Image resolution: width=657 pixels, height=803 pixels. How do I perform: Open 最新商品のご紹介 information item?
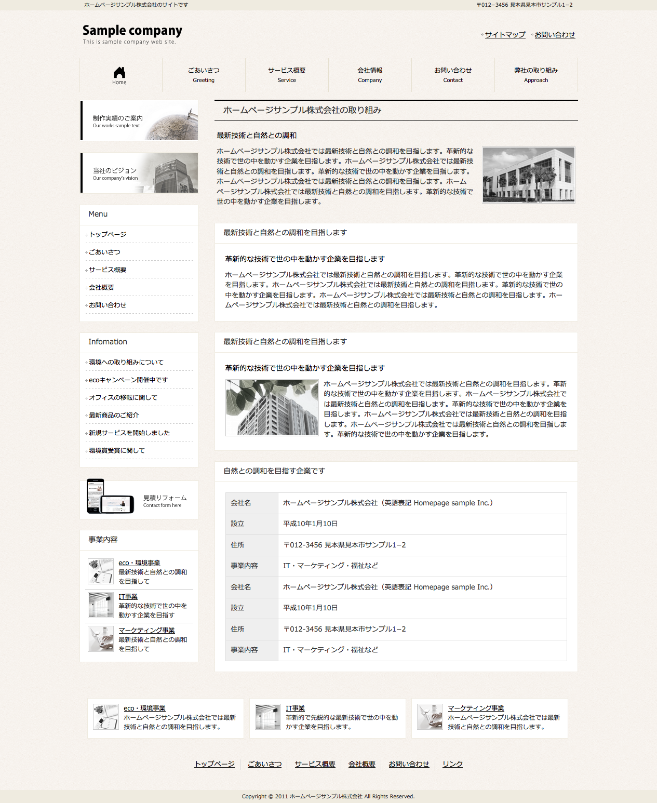(x=114, y=415)
